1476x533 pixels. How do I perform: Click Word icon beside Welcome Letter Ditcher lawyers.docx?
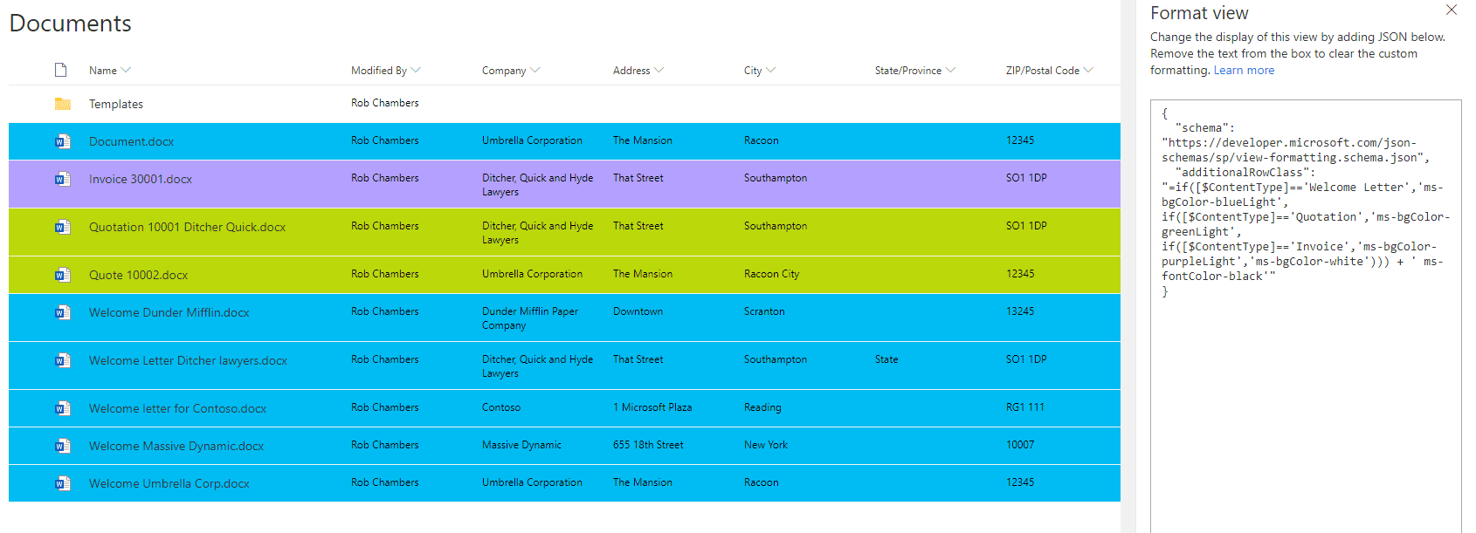(x=63, y=360)
